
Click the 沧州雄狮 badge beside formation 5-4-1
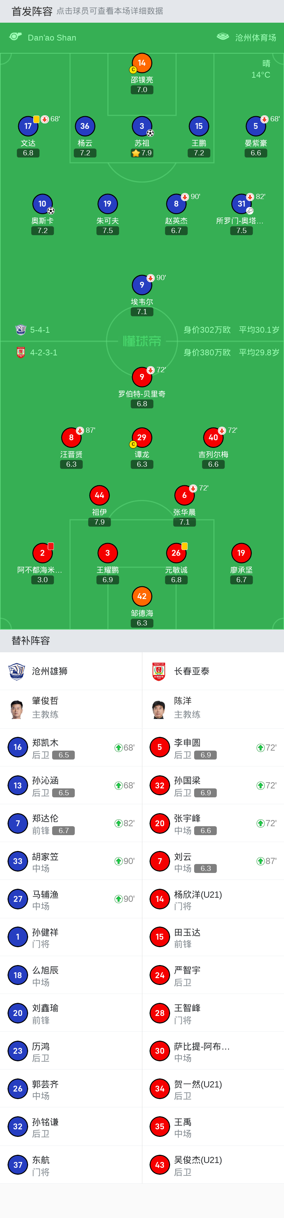point(20,330)
